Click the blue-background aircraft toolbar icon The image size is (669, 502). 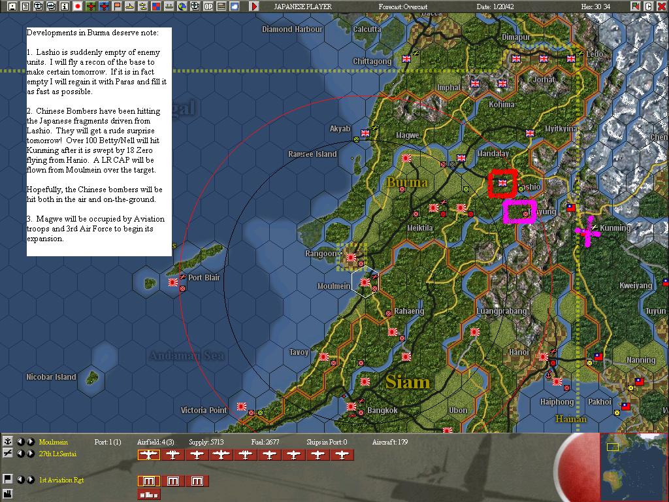(x=104, y=7)
